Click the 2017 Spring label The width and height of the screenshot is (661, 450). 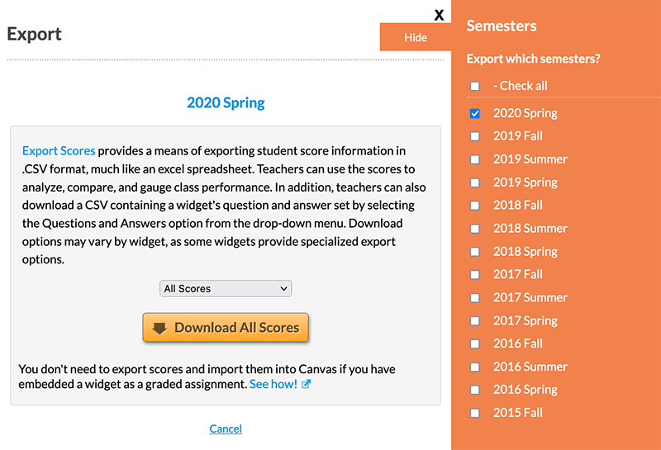(x=525, y=321)
